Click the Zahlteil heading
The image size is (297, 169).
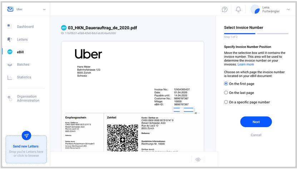112,118
